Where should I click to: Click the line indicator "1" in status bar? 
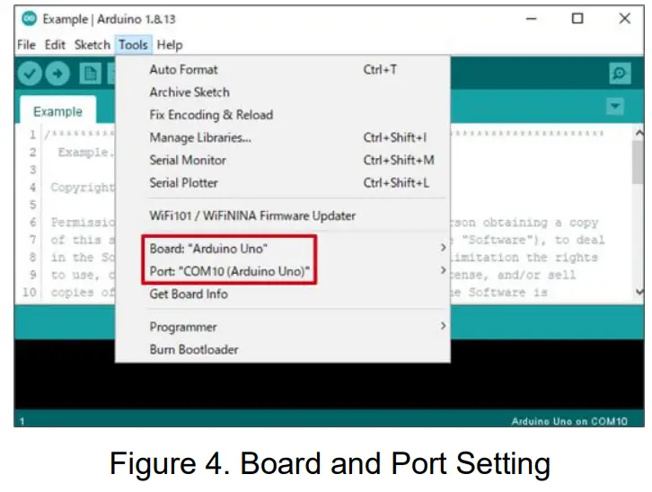click(22, 421)
